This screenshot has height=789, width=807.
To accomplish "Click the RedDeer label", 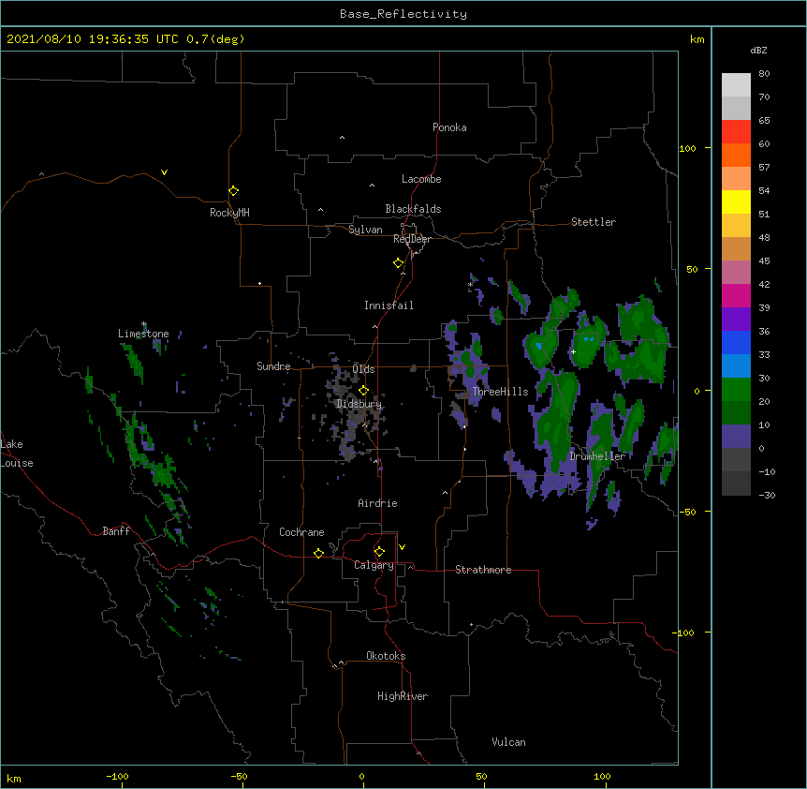I will point(412,239).
